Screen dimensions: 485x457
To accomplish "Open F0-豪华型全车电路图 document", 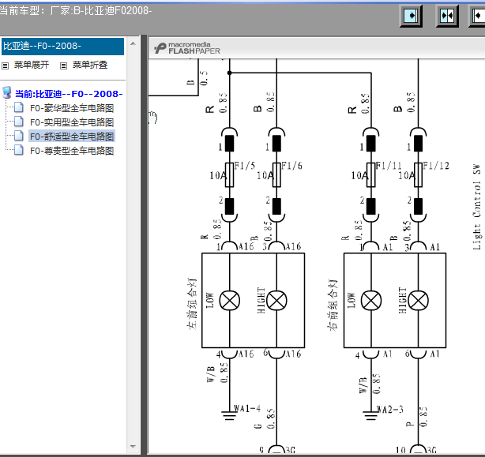I will click(x=72, y=108).
